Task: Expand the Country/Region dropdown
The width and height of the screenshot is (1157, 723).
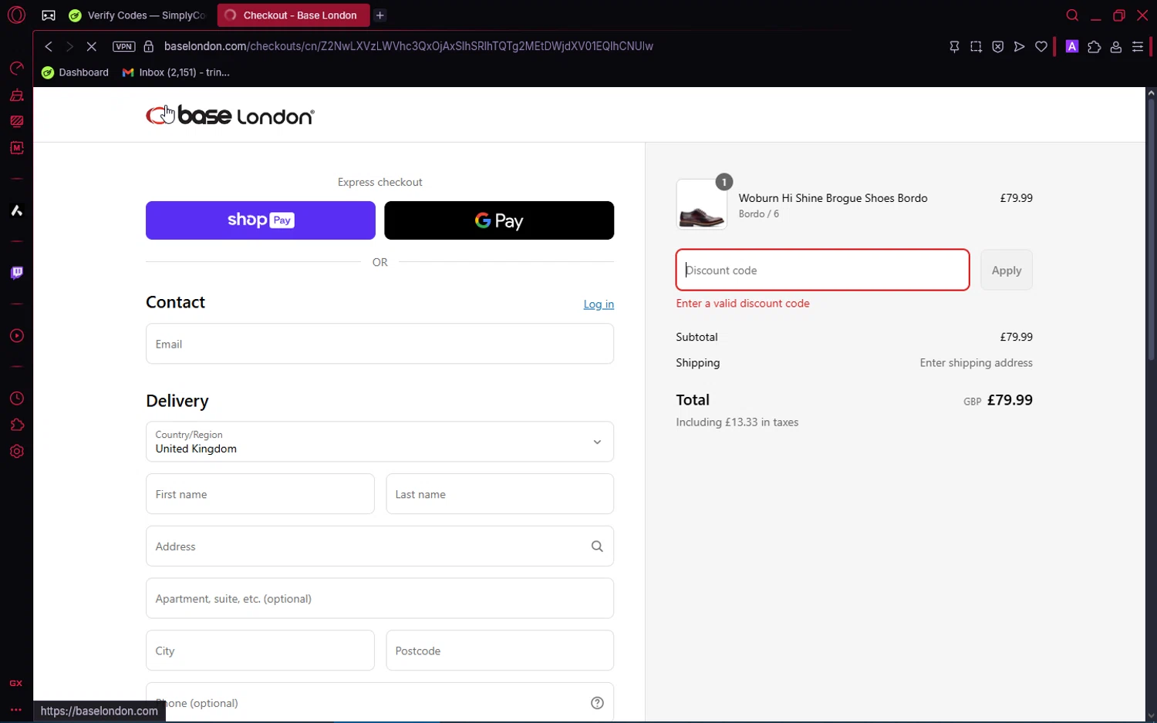Action: click(379, 442)
